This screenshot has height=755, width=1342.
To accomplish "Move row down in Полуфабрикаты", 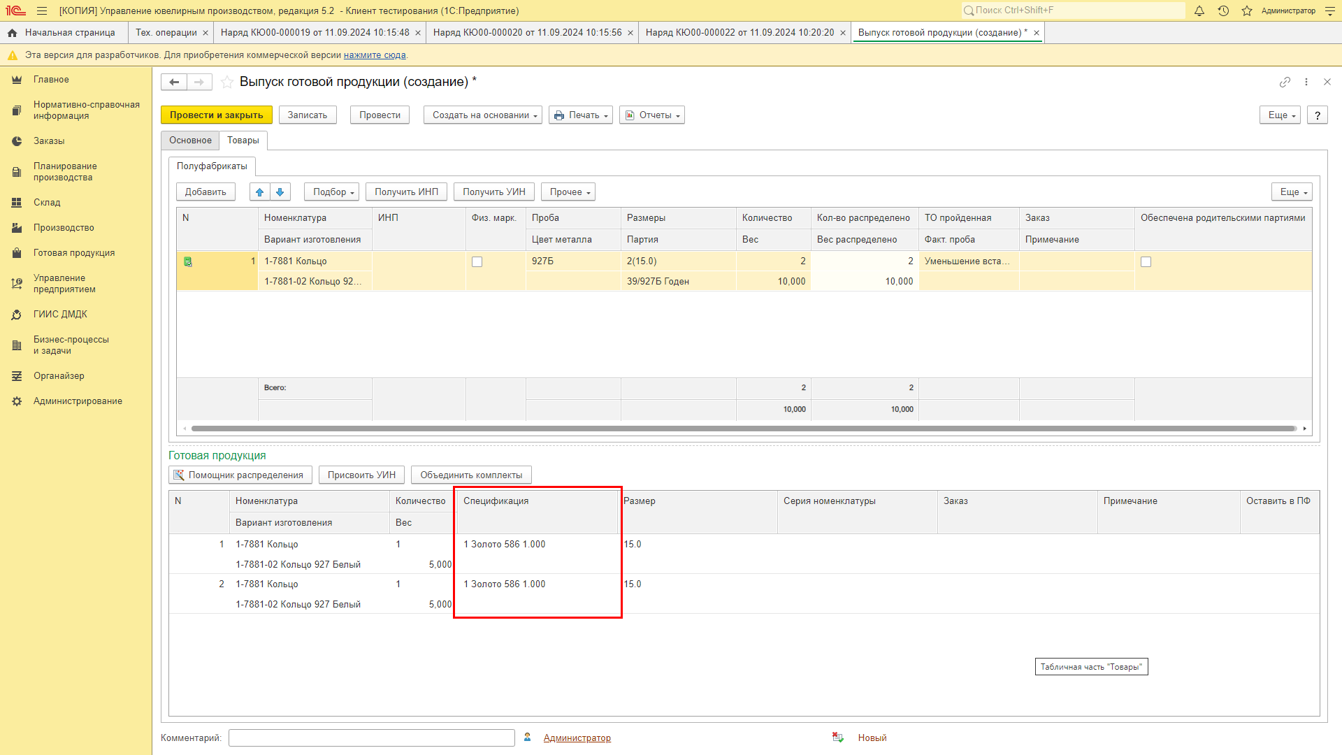I will (x=280, y=192).
